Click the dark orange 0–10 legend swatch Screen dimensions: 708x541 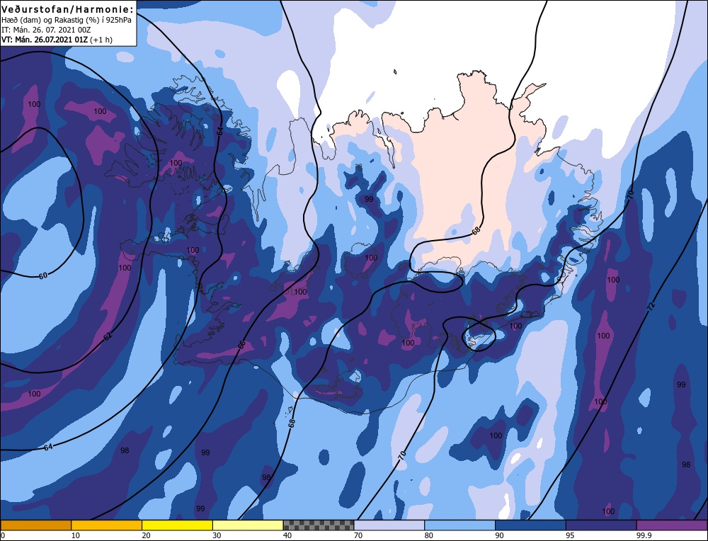click(35, 525)
